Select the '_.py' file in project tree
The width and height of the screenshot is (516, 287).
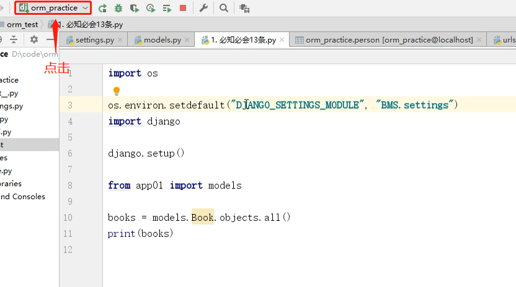tap(9, 93)
